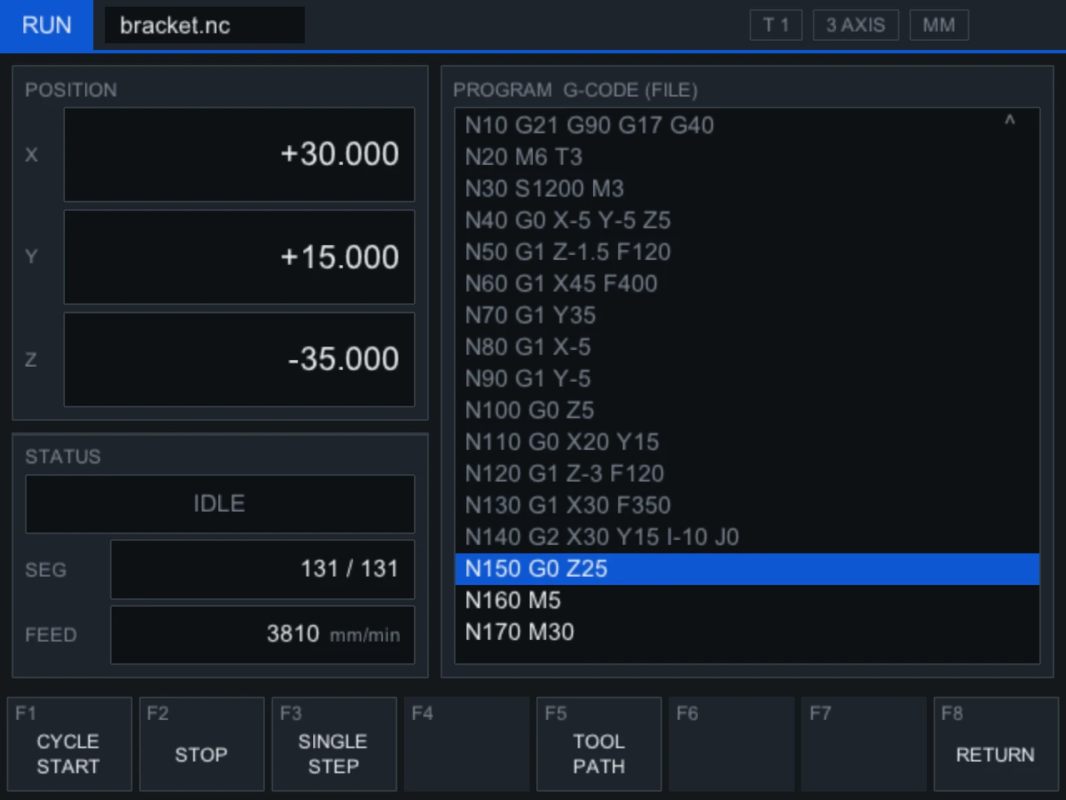The width and height of the screenshot is (1066, 800).
Task: Click the blank F7 softkey
Action: [x=864, y=744]
